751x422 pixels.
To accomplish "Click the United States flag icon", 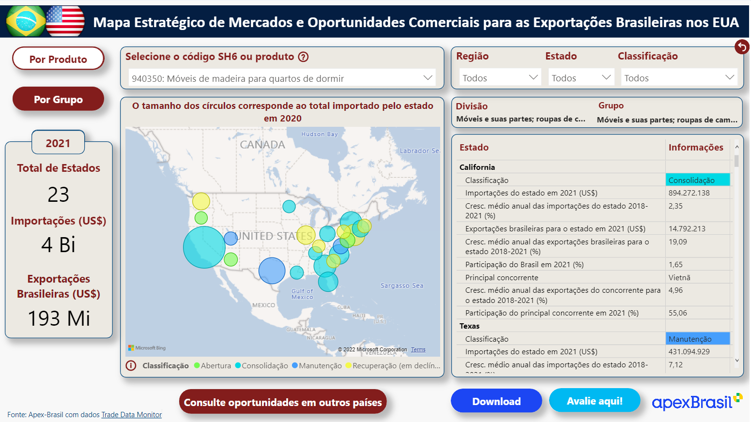I will (x=65, y=21).
